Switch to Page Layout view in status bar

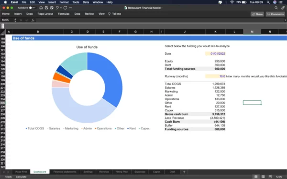pos(263,177)
